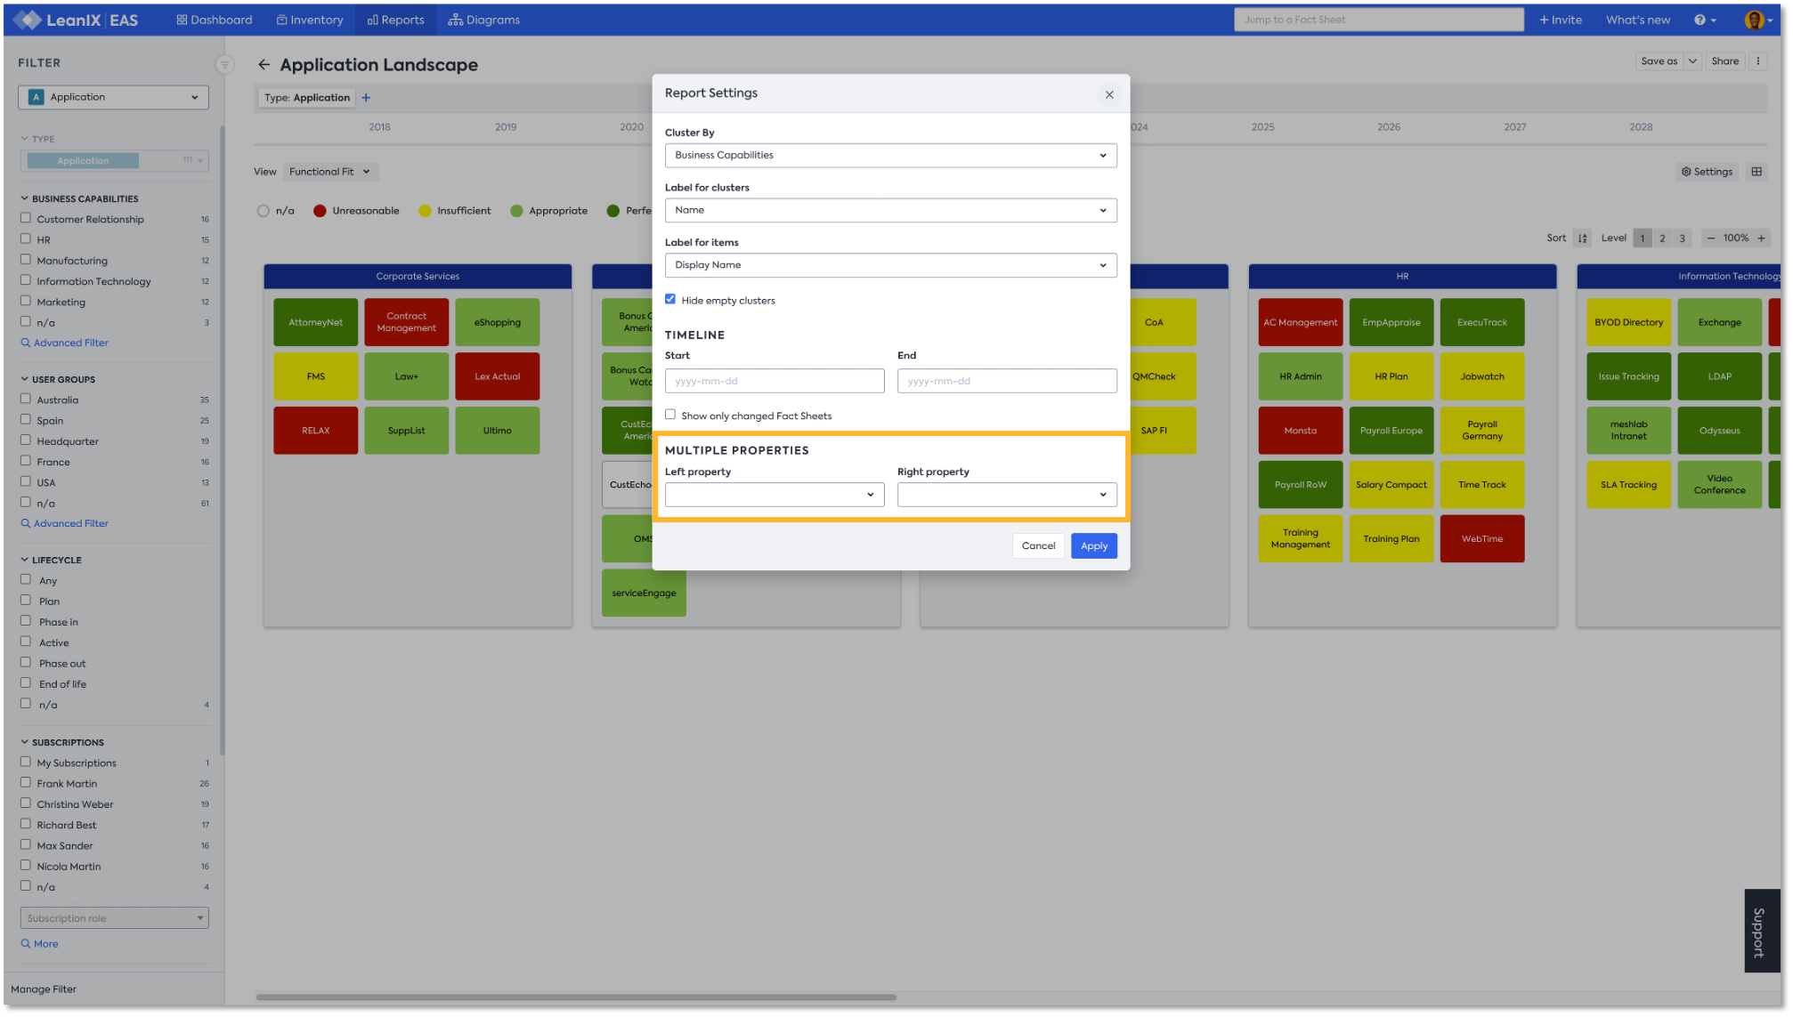Screen dimensions: 1793x1017
Task: Click the Apply button
Action: (1093, 546)
